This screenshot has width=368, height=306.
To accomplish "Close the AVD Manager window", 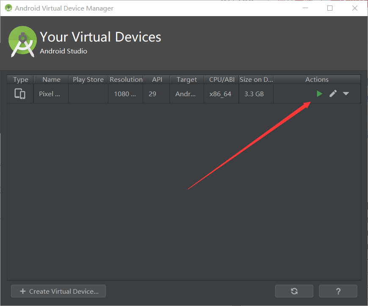I will (x=354, y=8).
